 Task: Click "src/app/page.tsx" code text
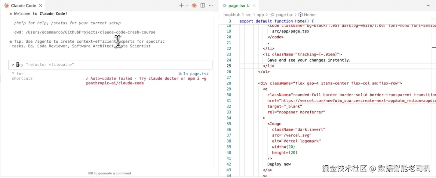(290, 31)
